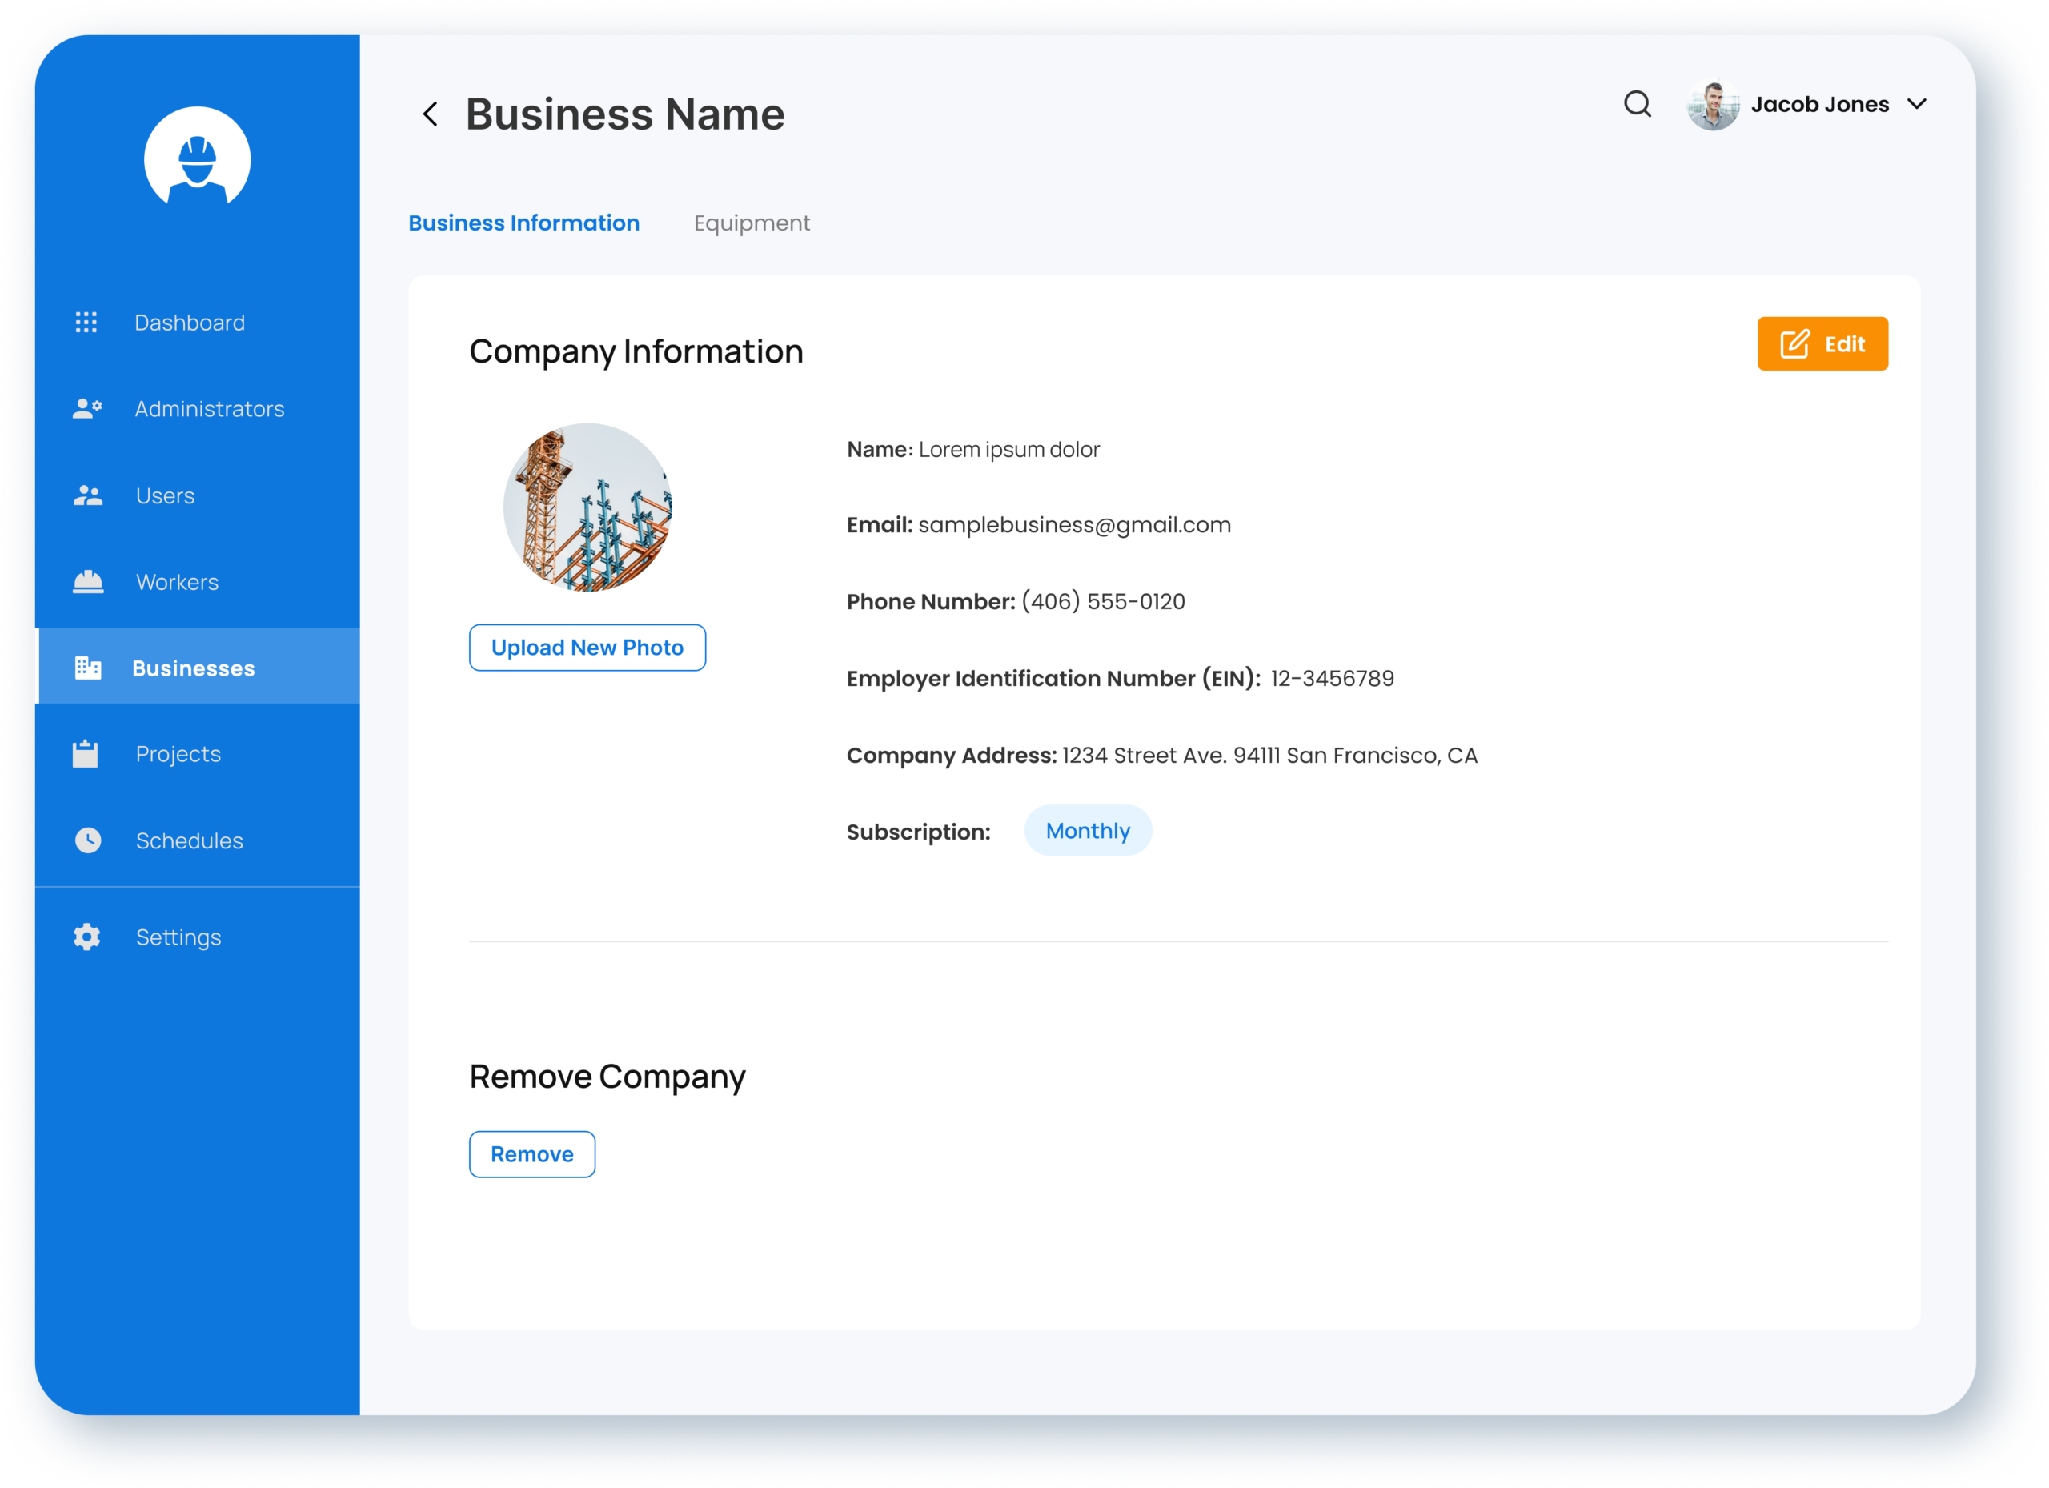Click the Dashboard grid icon

(x=86, y=323)
